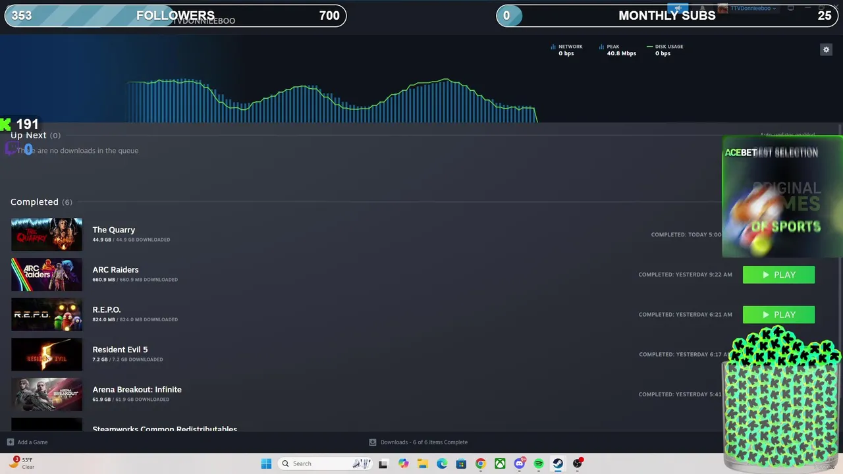Click Add a Game link

[32, 442]
